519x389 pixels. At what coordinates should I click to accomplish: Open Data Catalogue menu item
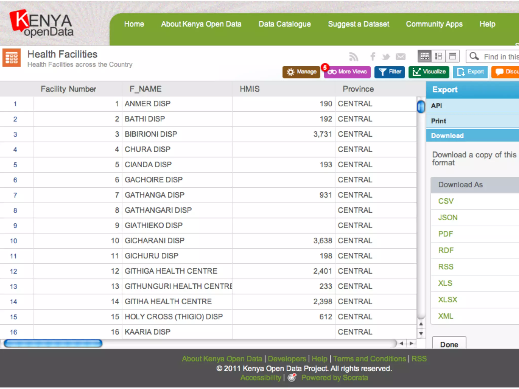click(x=285, y=24)
